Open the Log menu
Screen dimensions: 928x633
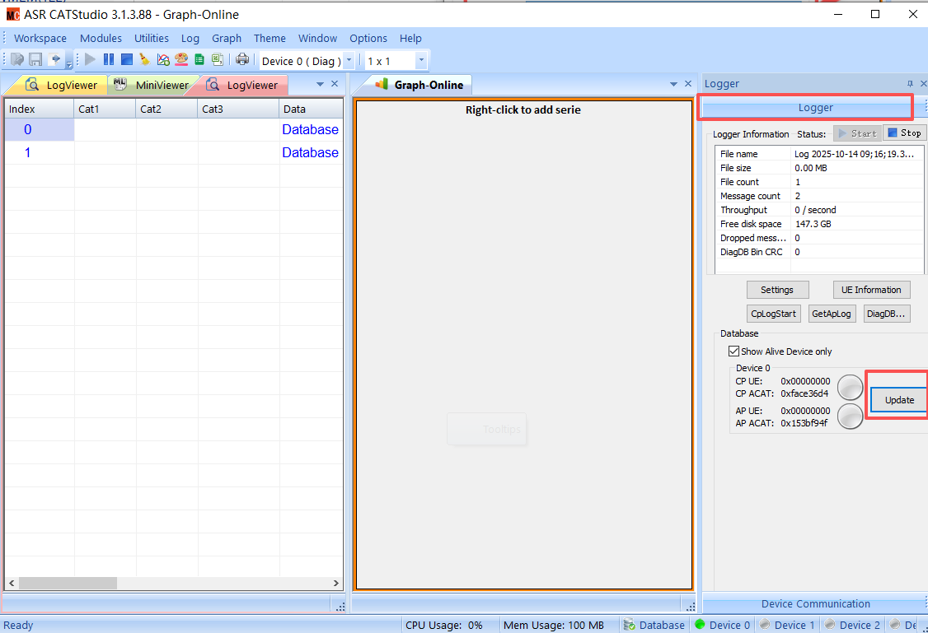tap(190, 39)
